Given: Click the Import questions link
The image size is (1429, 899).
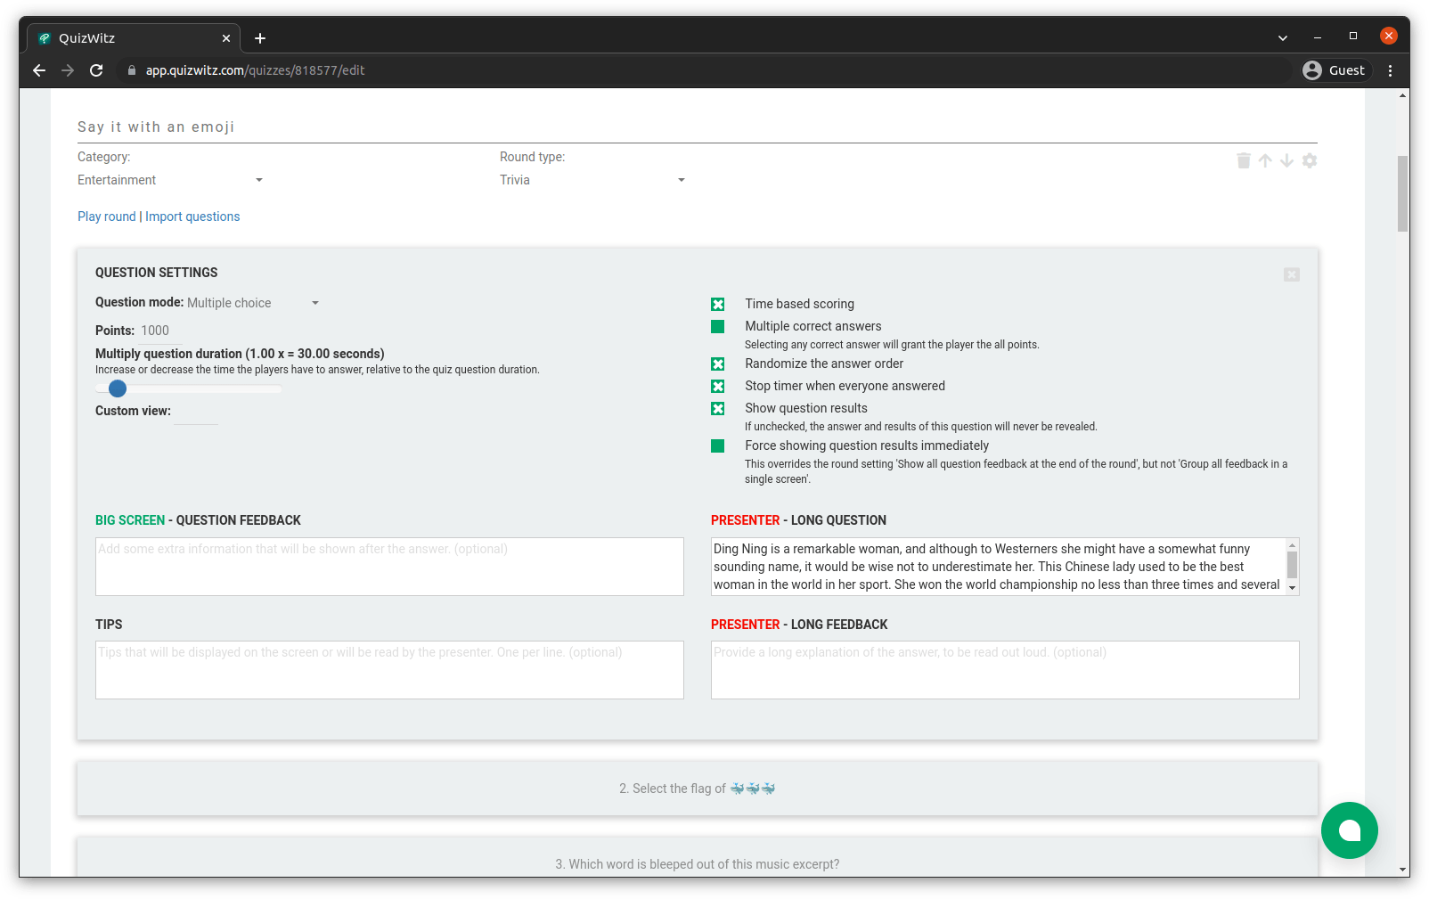Looking at the screenshot, I should [192, 217].
